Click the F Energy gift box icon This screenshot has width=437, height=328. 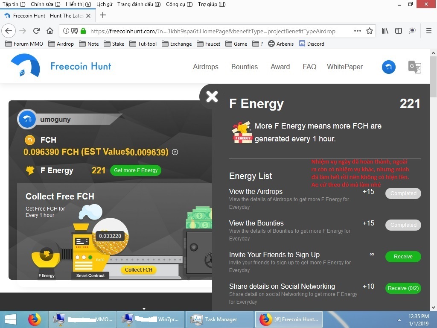tap(242, 132)
